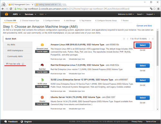The height and width of the screenshot is (124, 161).
Task: Go to 3. Configure Instance step
Action: 52,21
